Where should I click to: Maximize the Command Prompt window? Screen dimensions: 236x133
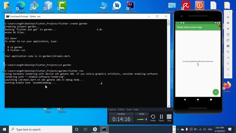tap(157, 16)
